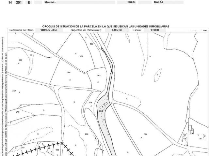The image size is (209, 156).
Task: Select the small polygon labeled F
Action: point(158,75)
